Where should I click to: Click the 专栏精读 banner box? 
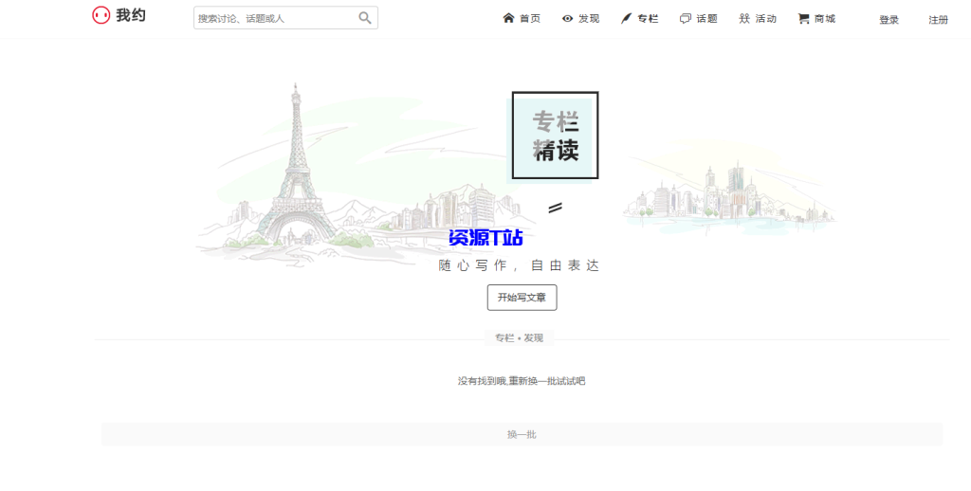pyautogui.click(x=555, y=136)
